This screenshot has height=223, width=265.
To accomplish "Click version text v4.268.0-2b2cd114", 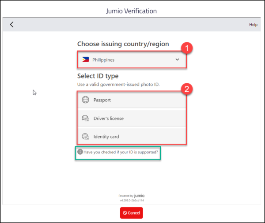I will tap(132, 201).
